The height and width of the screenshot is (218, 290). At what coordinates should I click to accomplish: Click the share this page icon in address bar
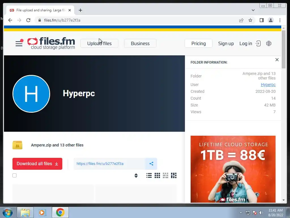click(x=241, y=20)
